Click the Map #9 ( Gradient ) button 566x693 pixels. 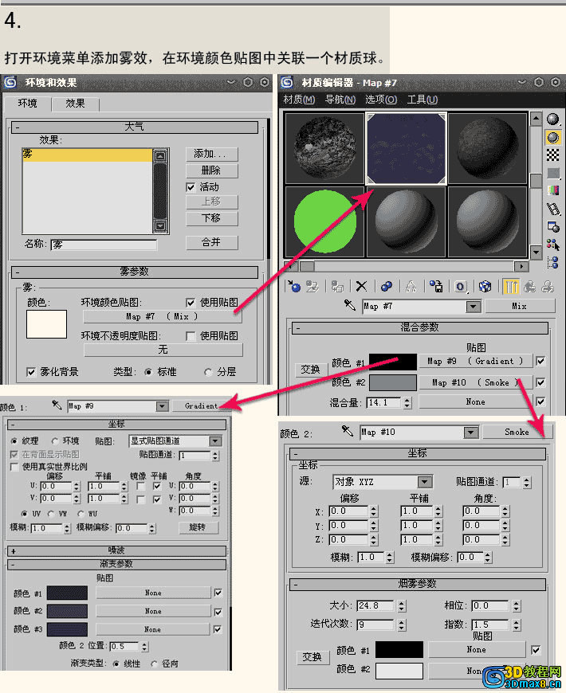click(475, 361)
